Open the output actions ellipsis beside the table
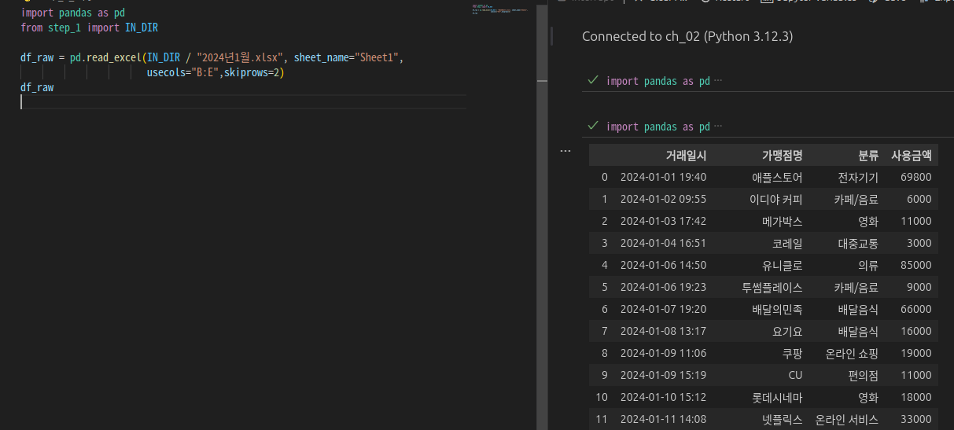 pyautogui.click(x=565, y=151)
